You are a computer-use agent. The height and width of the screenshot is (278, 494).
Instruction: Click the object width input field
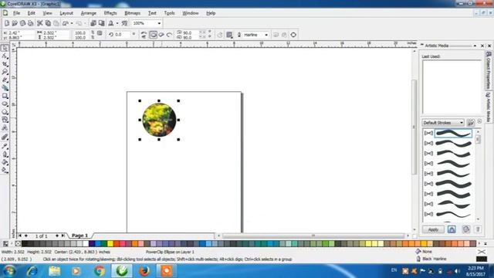coord(51,32)
